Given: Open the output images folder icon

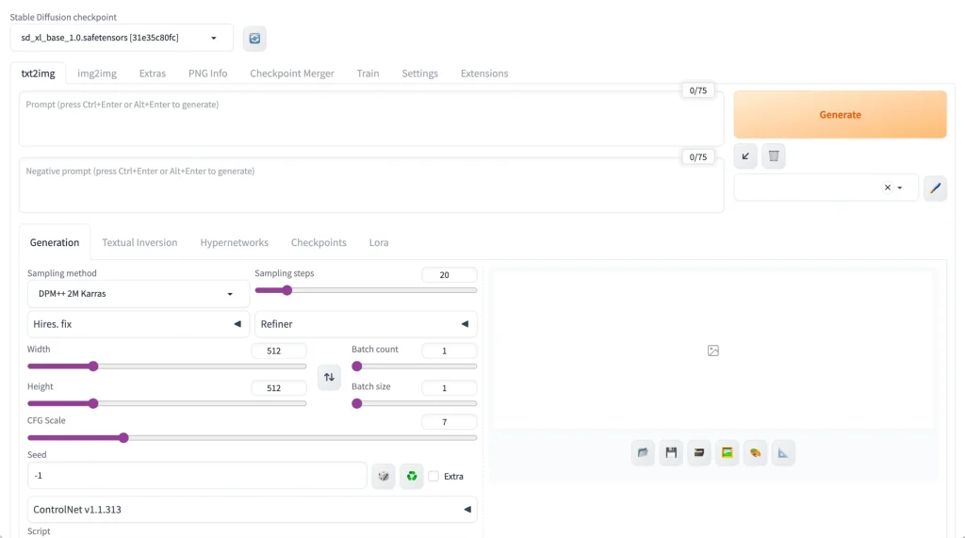Looking at the screenshot, I should click(643, 453).
